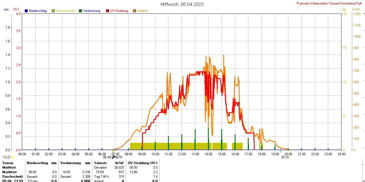Click the Niederschlag legend label

click(38, 11)
